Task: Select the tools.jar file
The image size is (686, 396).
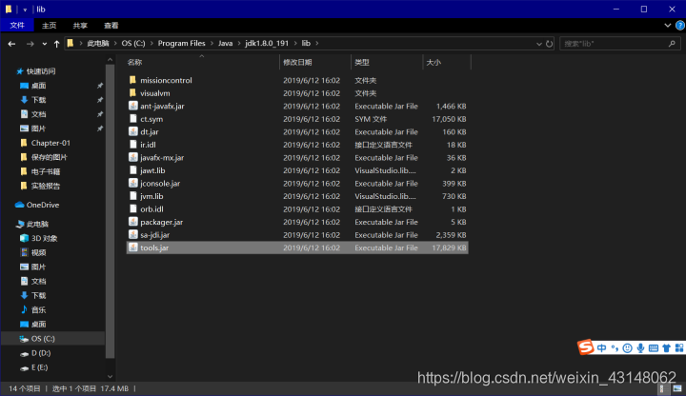Action: pos(297,247)
